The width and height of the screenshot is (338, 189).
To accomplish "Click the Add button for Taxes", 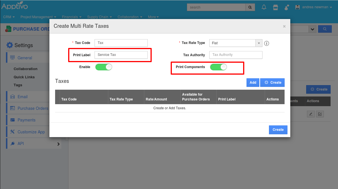I will (253, 83).
